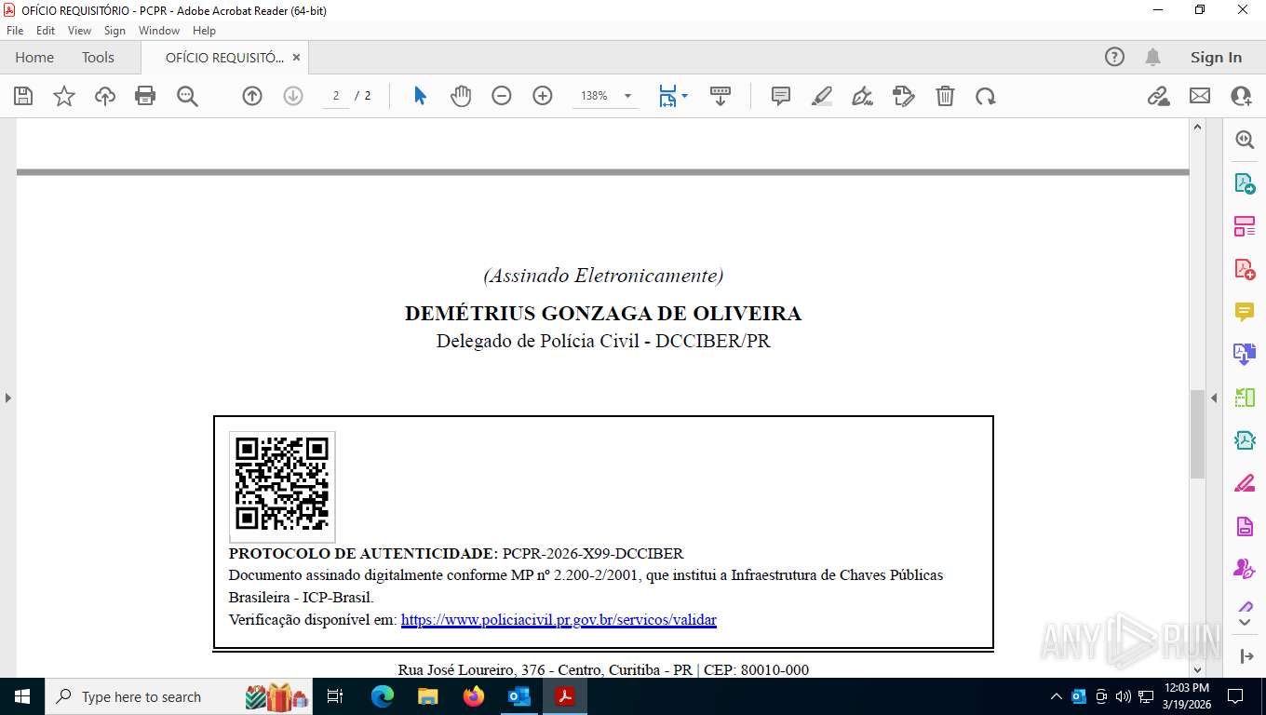The image size is (1266, 715).
Task: Open the File menu
Action: (x=15, y=31)
